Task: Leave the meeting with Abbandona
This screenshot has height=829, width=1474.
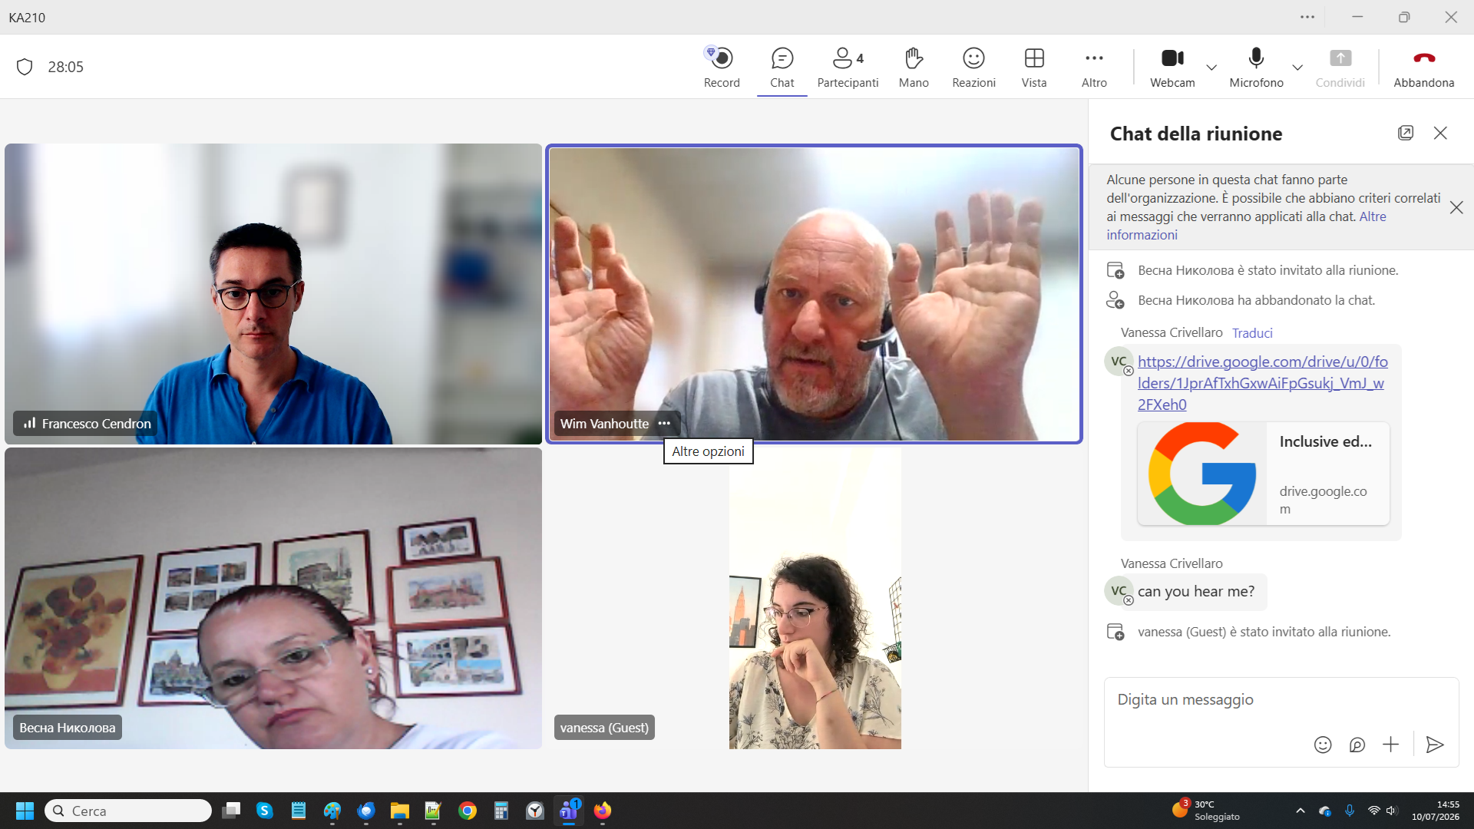Action: (1424, 67)
